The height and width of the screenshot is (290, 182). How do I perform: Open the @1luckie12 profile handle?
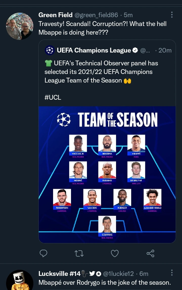click(x=119, y=274)
